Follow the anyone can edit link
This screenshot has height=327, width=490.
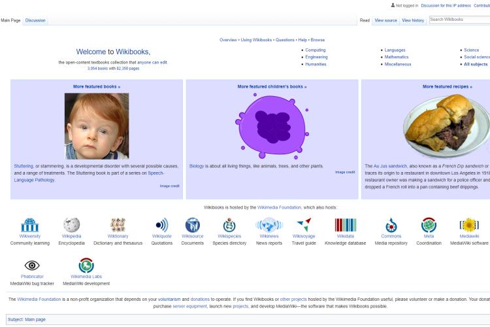coord(152,62)
